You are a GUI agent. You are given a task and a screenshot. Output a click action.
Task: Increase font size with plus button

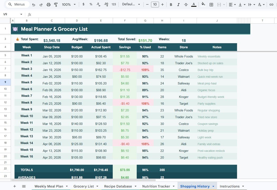click(x=162, y=4)
